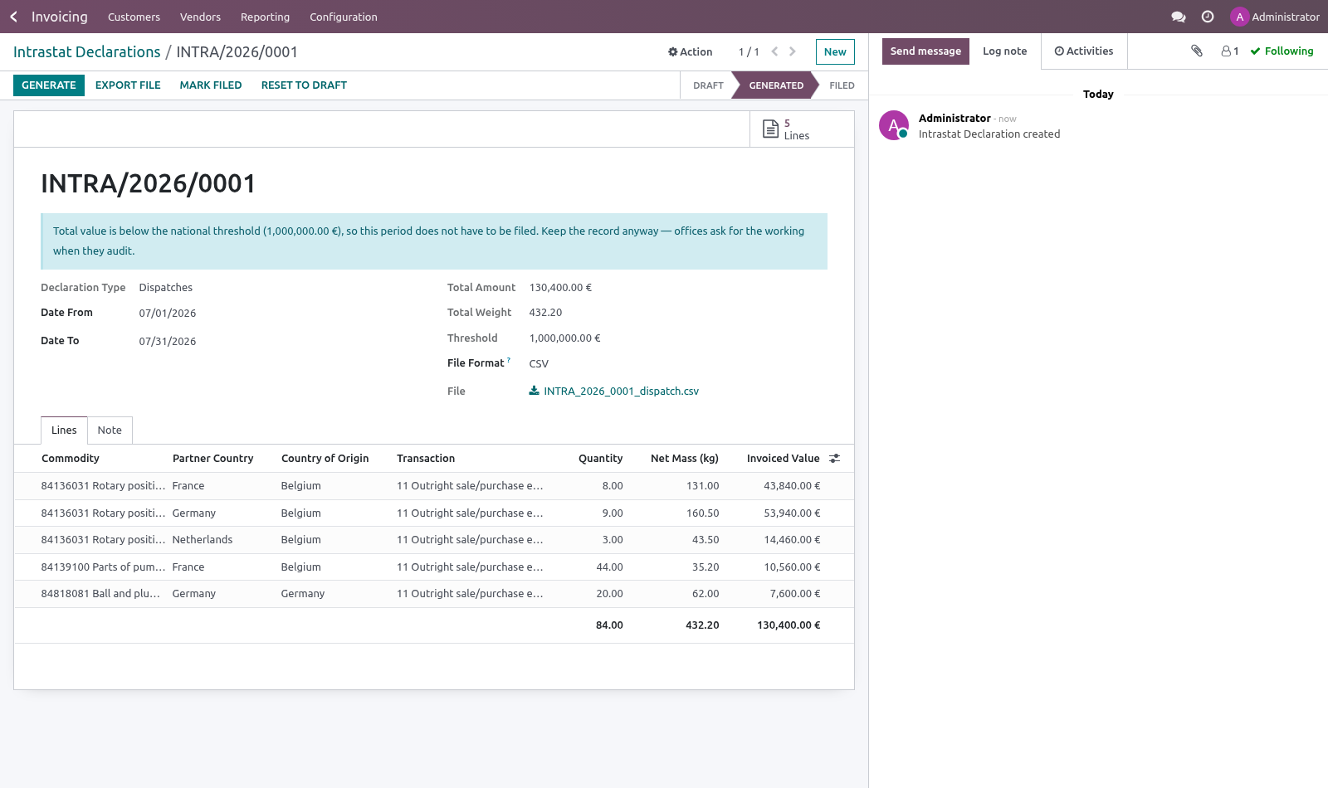Go back using the arrow beside Invoicing
The height and width of the screenshot is (788, 1328).
click(13, 17)
